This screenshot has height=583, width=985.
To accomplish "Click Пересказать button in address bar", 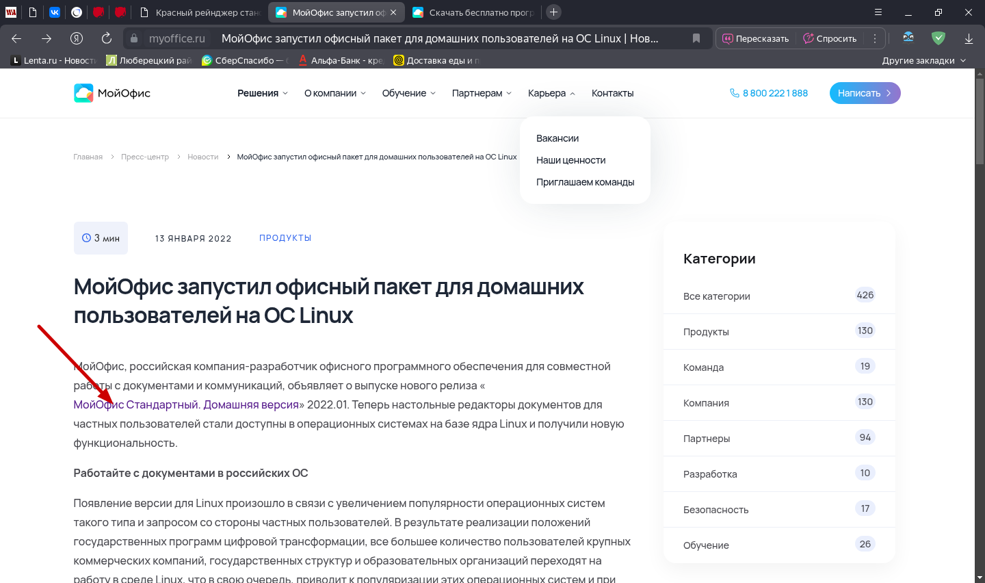I will (x=756, y=38).
